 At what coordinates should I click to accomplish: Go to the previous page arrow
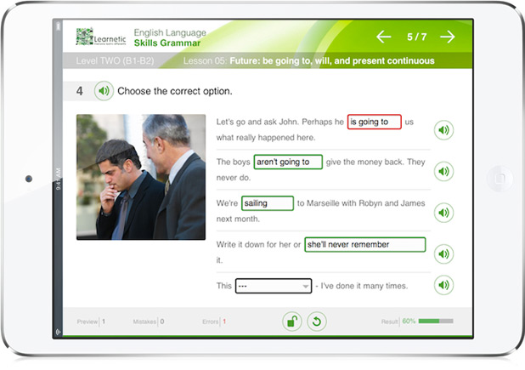tap(383, 37)
